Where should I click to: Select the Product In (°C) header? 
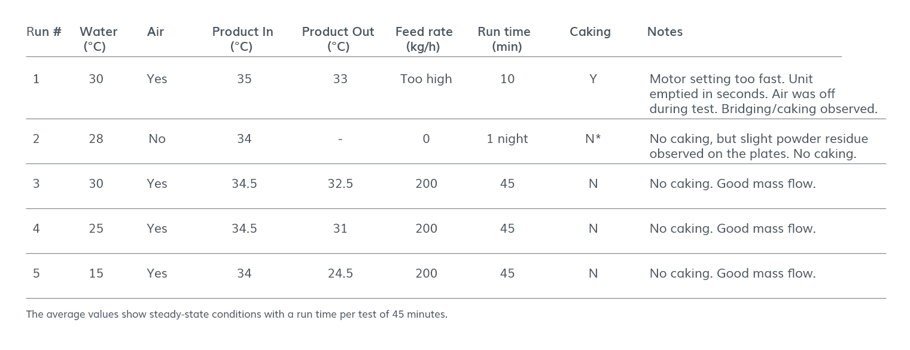point(242,39)
